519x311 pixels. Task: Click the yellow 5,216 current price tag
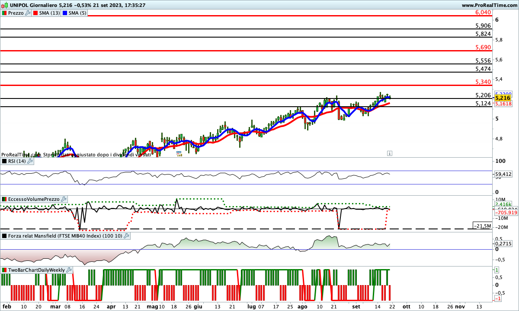503,98
